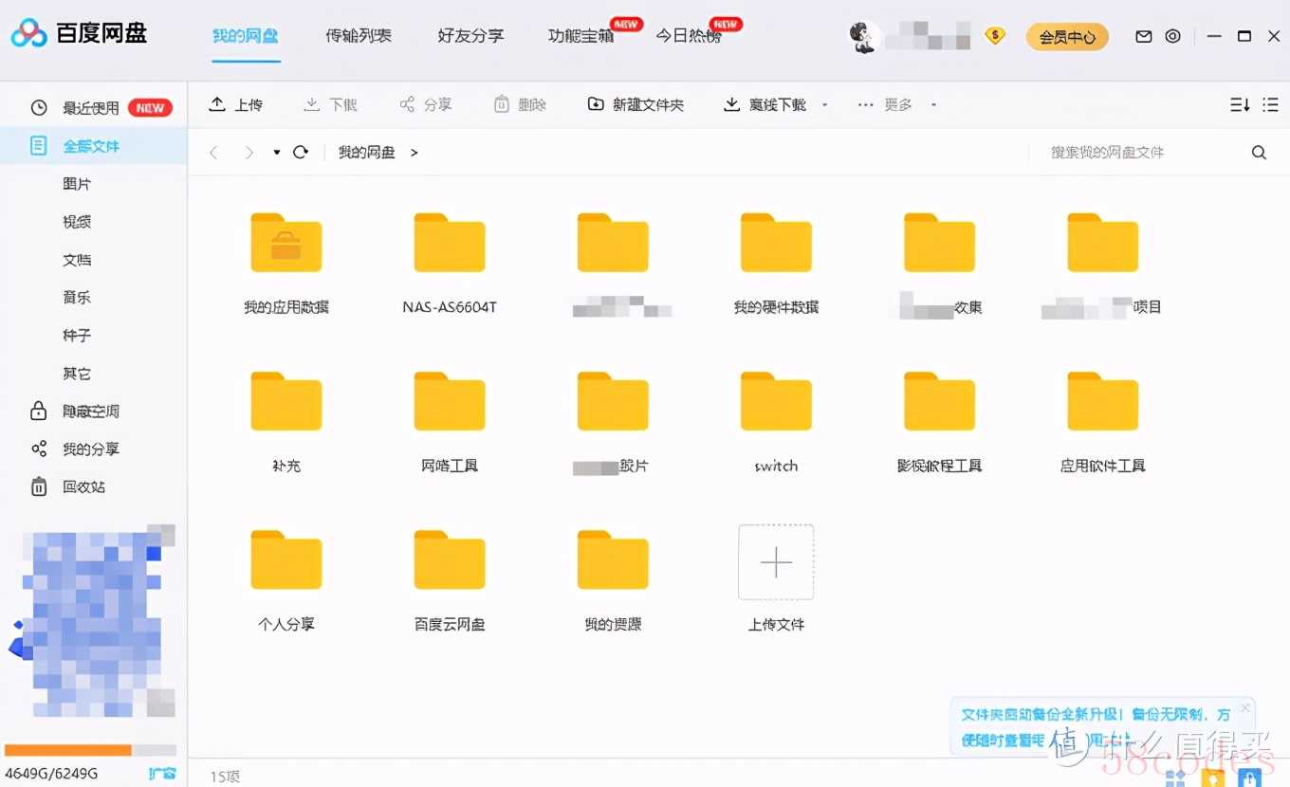
Task: Show 种子 category files
Action: 77,336
